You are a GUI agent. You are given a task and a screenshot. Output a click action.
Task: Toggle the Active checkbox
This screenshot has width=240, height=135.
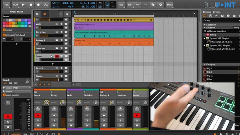click(x=4, y=30)
